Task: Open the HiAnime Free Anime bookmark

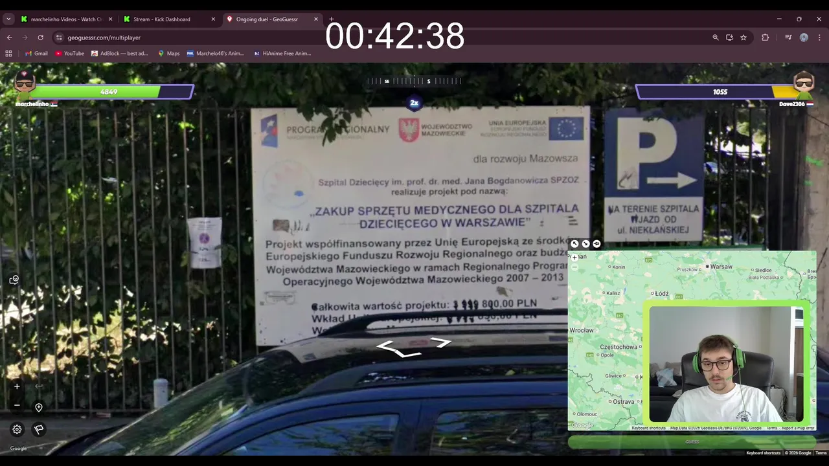Action: [282, 54]
